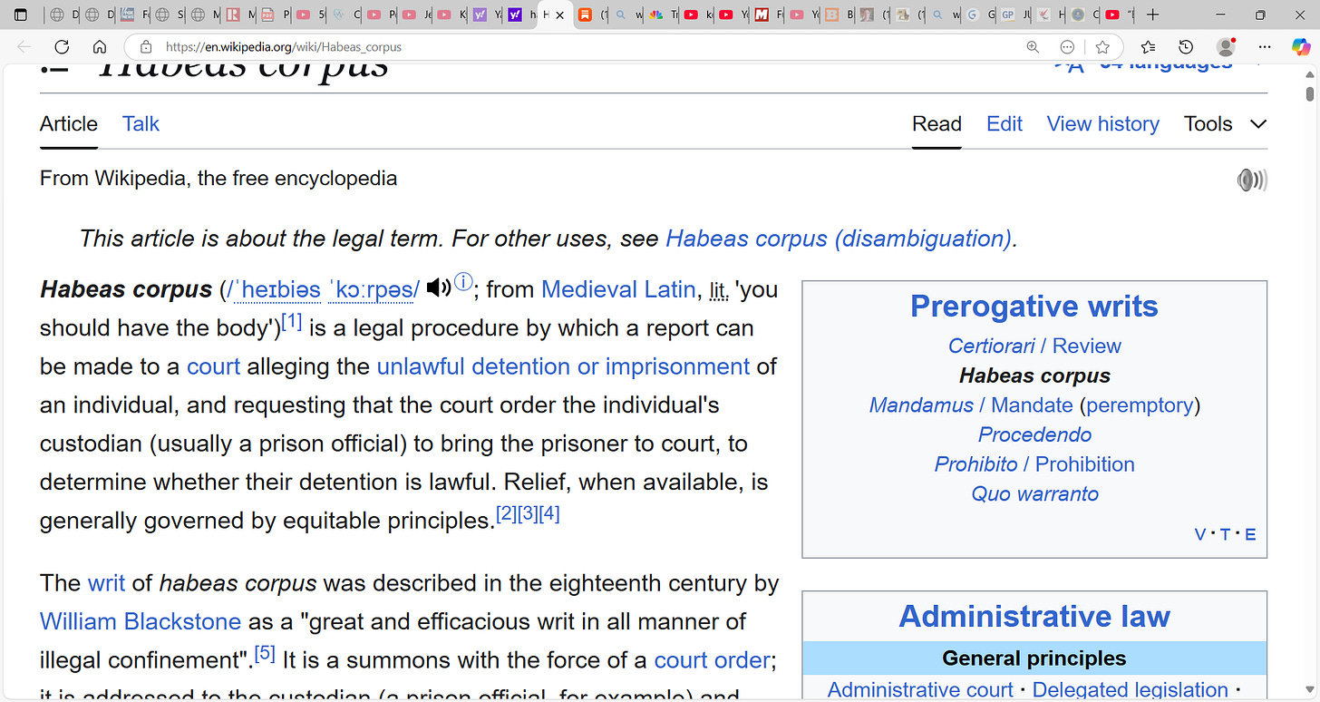Open the zoom magnifier in address bar

click(1033, 47)
